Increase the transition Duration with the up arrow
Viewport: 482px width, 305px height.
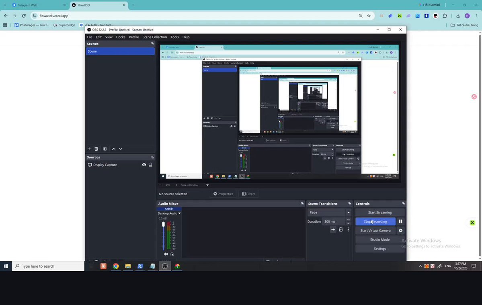coord(348,220)
